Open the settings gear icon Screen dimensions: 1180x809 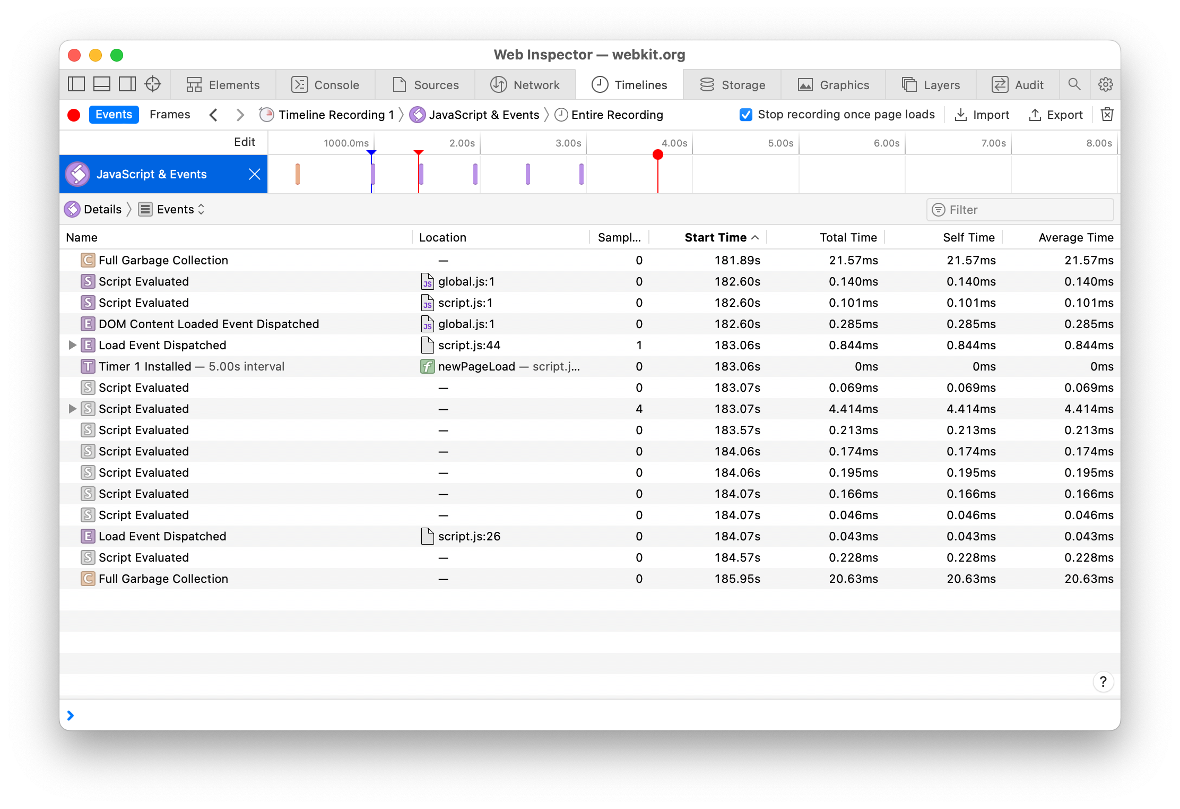[x=1105, y=84]
